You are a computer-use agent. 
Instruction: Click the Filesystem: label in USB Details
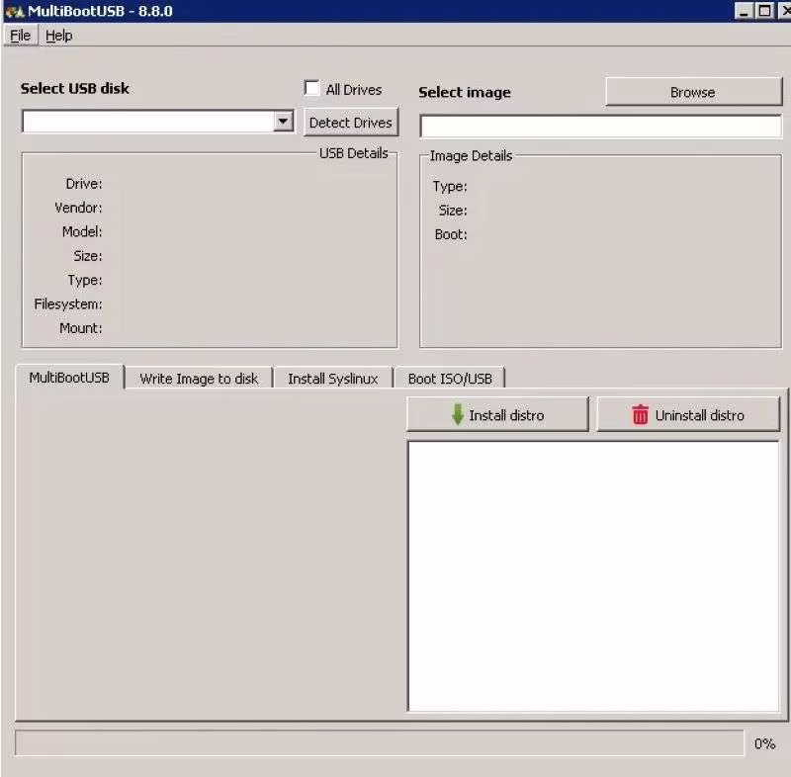click(68, 304)
